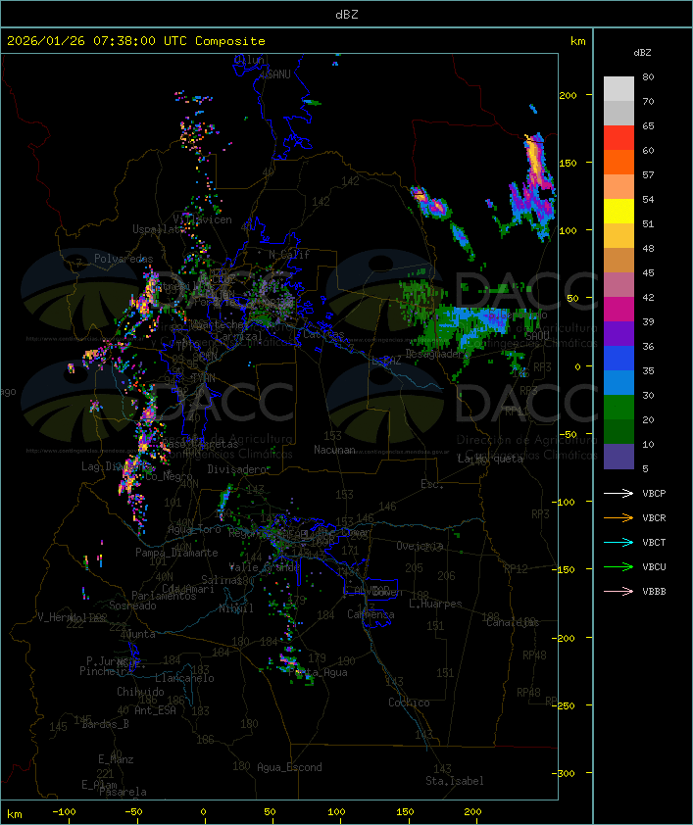This screenshot has width=693, height=825.
Task: Click the pink VBBB arrow icon
Action: (x=619, y=592)
